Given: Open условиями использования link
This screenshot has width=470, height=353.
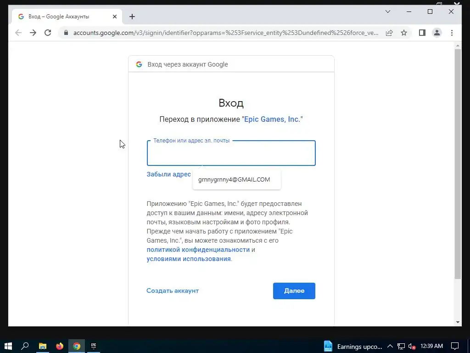Looking at the screenshot, I should point(189,259).
